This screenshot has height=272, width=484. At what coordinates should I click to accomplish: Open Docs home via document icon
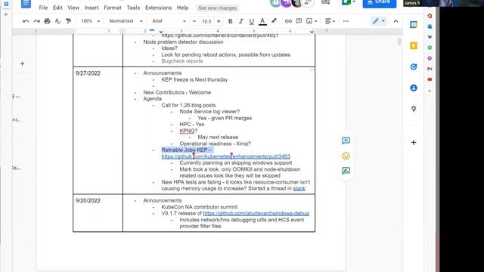coord(26,3)
